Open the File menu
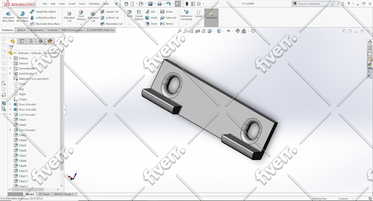 coord(45,4)
